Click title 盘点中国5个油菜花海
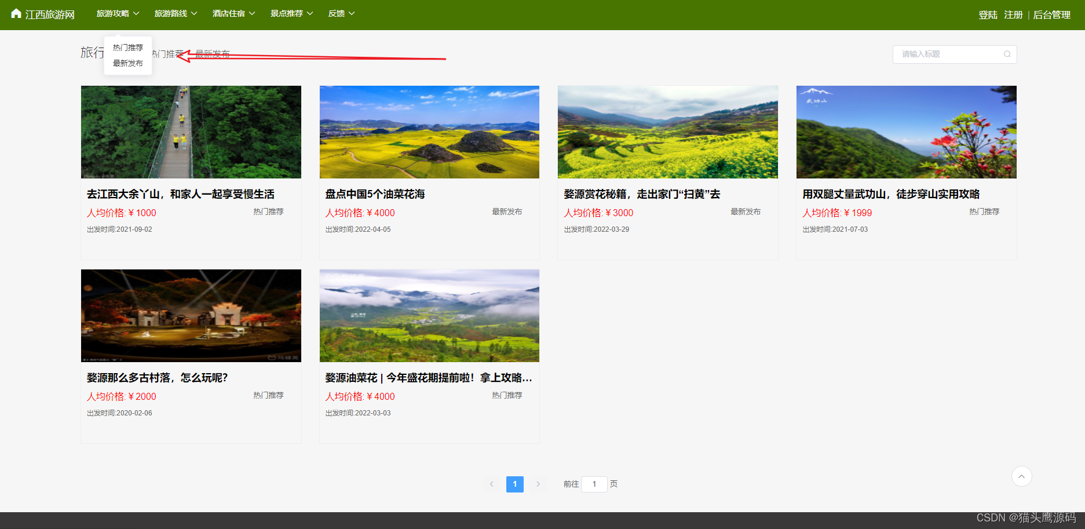This screenshot has height=529, width=1085. click(375, 194)
